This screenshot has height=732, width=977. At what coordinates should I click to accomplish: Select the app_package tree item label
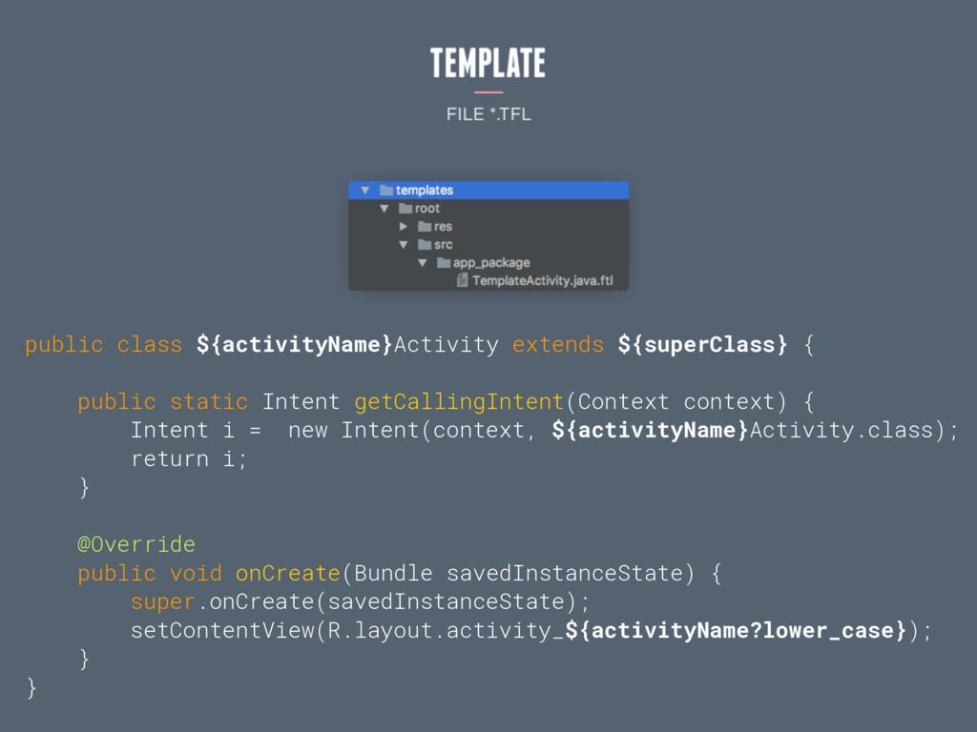tap(491, 263)
